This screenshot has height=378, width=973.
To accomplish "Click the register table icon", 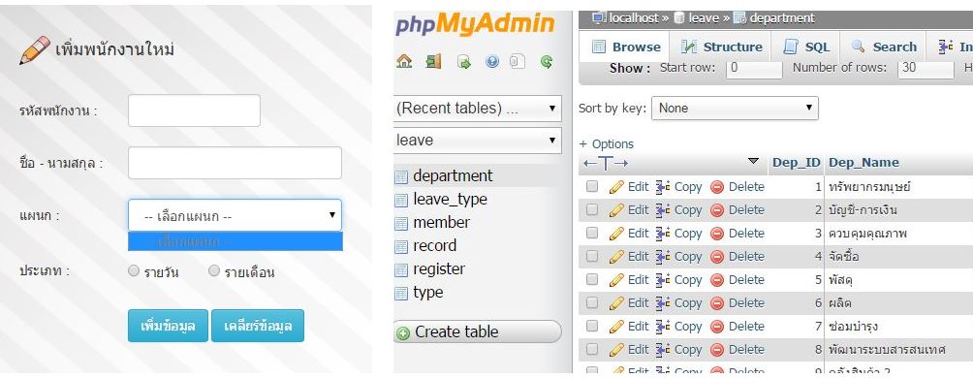I will (402, 269).
